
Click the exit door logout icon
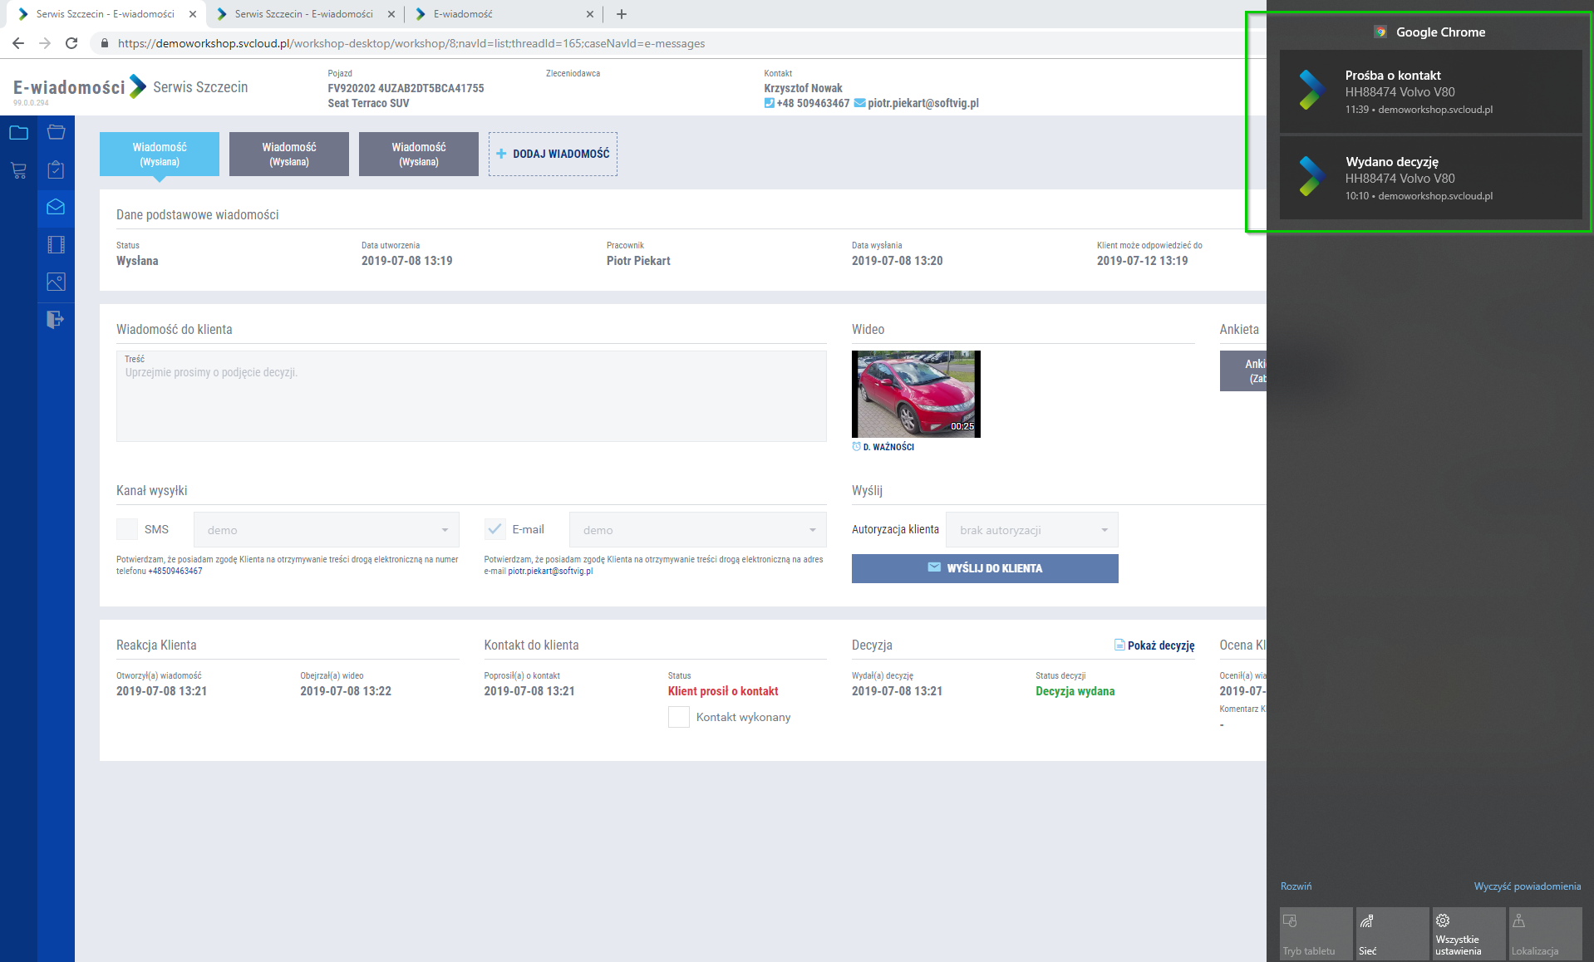56,319
